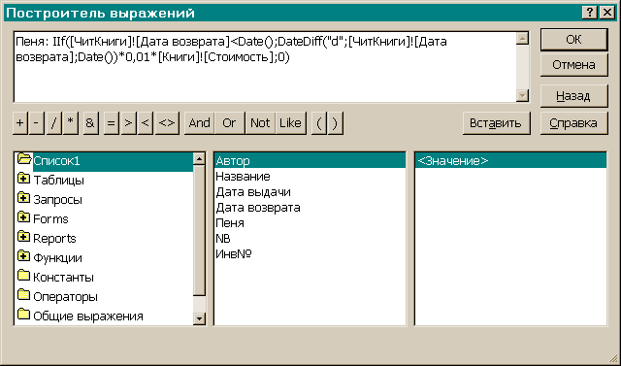Viewport: 621px width, 366px height.
Task: Select the Общие выражения folder icon
Action: 23,315
